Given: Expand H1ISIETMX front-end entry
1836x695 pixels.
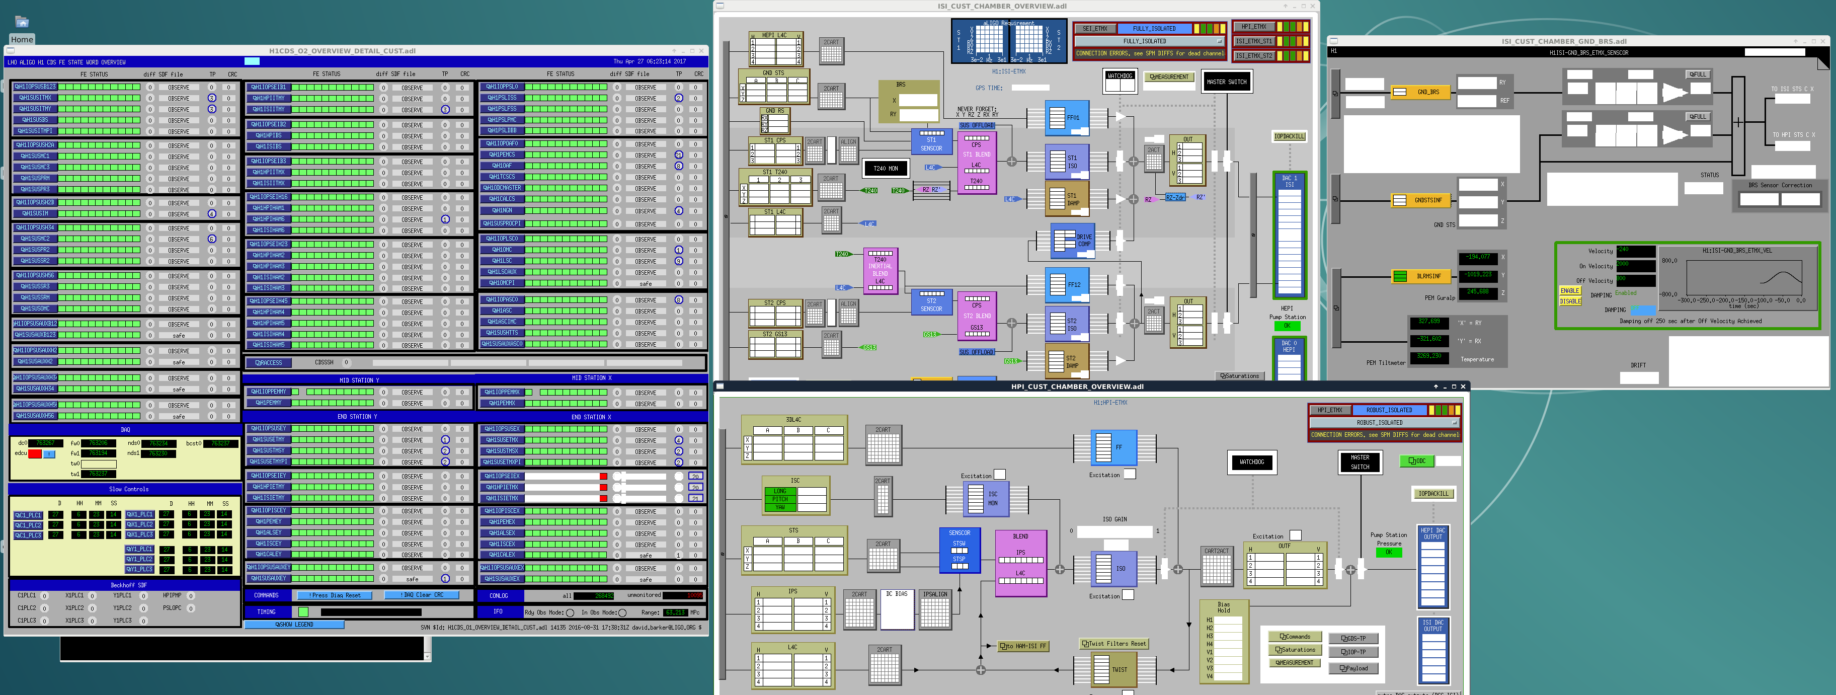Looking at the screenshot, I should [503, 498].
